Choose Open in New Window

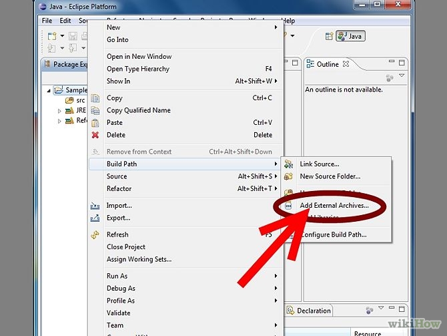pos(186,57)
